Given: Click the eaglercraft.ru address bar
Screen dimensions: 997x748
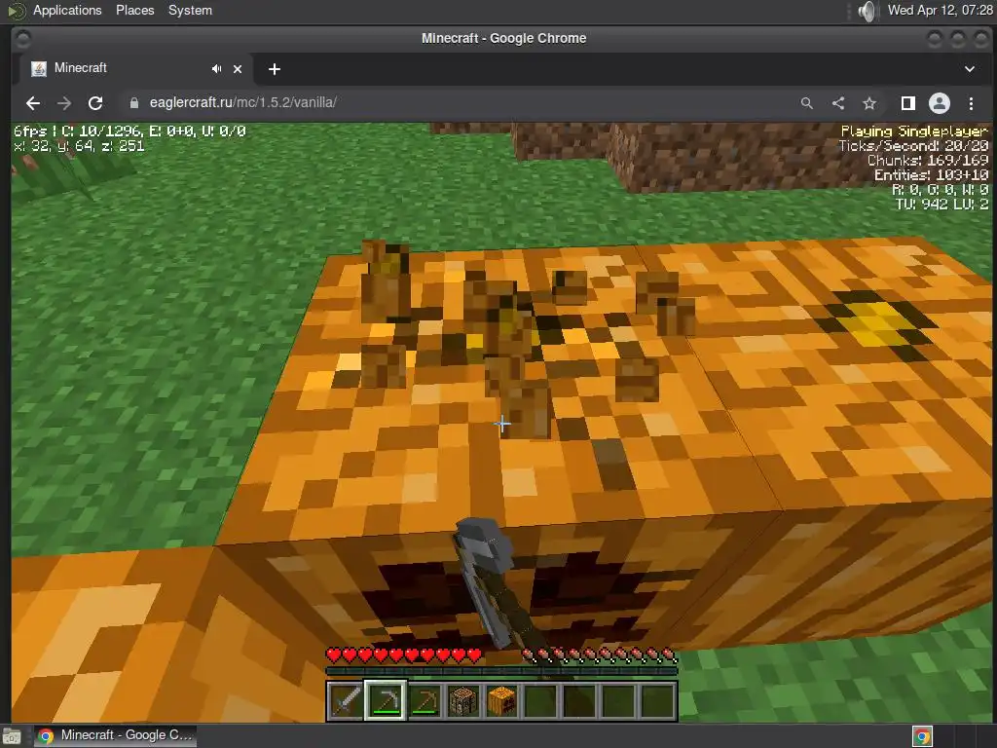Looking at the screenshot, I should click(458, 103).
